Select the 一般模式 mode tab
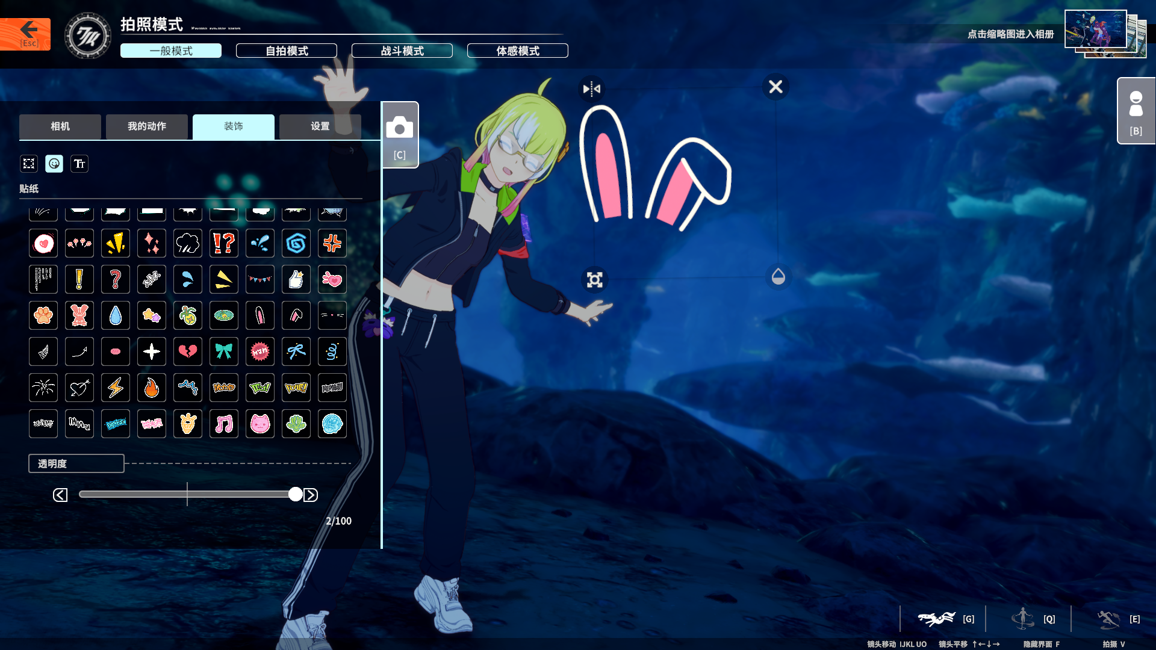Screen dimensions: 1156x650 (x=171, y=51)
